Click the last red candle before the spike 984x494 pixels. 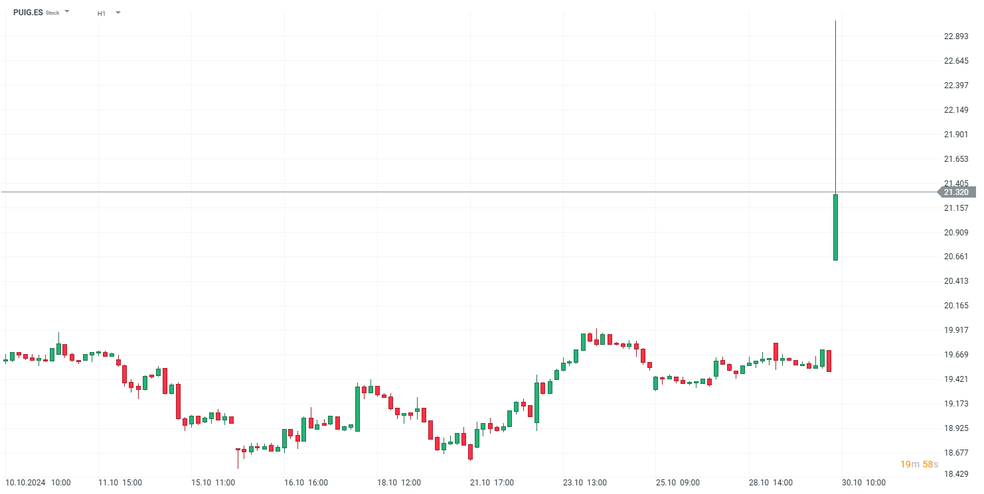pos(829,361)
